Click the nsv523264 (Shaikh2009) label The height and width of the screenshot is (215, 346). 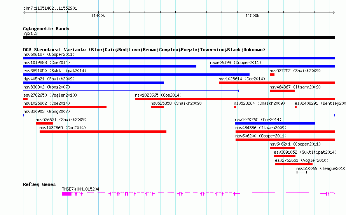[259, 103]
